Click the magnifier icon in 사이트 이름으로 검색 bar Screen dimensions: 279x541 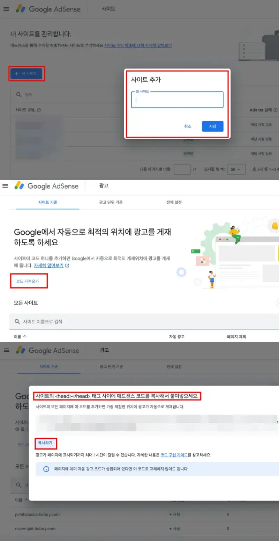17,321
